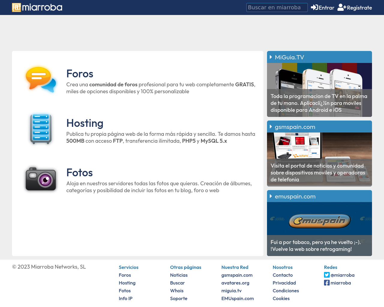Open the Privacidad footer link
Image resolution: width=384 pixels, height=307 pixels.
[284, 283]
